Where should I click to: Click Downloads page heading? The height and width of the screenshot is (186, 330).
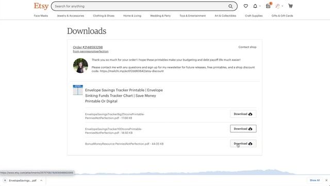pyautogui.click(x=87, y=31)
